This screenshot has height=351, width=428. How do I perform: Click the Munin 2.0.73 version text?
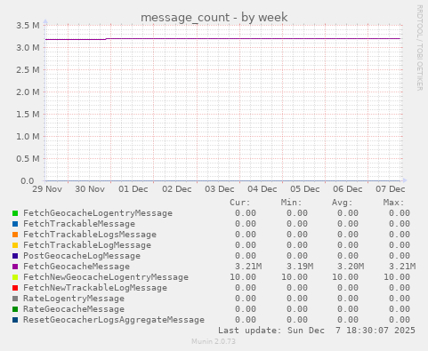(214, 341)
